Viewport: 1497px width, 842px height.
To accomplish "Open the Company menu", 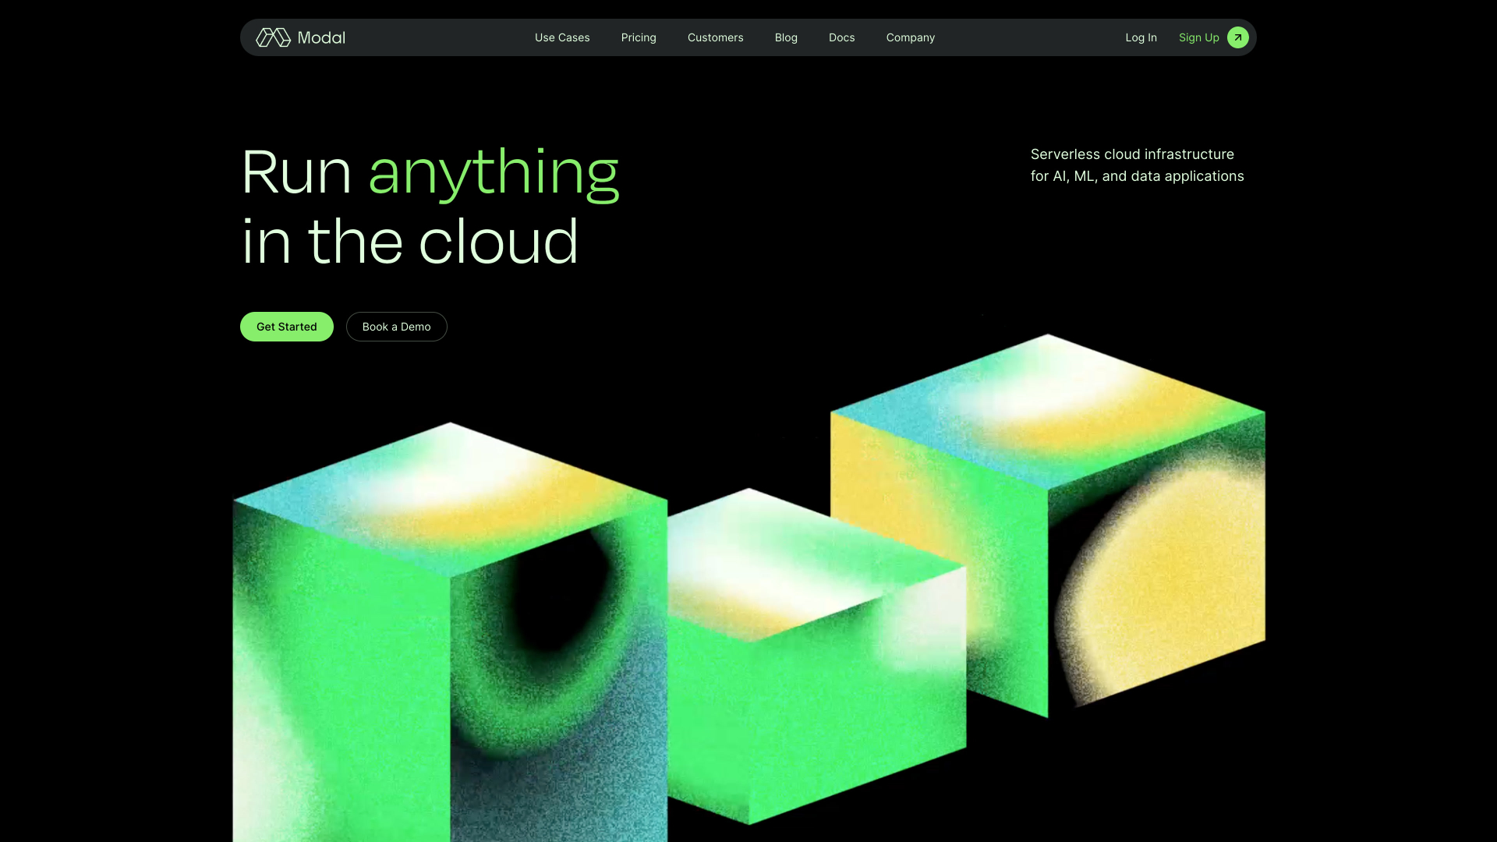I will click(910, 37).
